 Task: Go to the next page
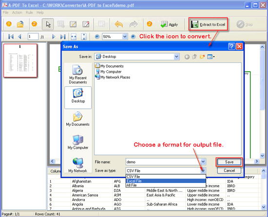pyautogui.click(x=54, y=37)
